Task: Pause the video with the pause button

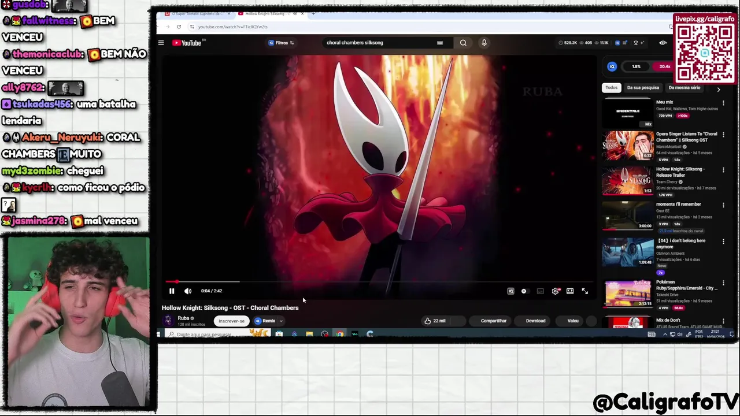Action: (x=172, y=291)
